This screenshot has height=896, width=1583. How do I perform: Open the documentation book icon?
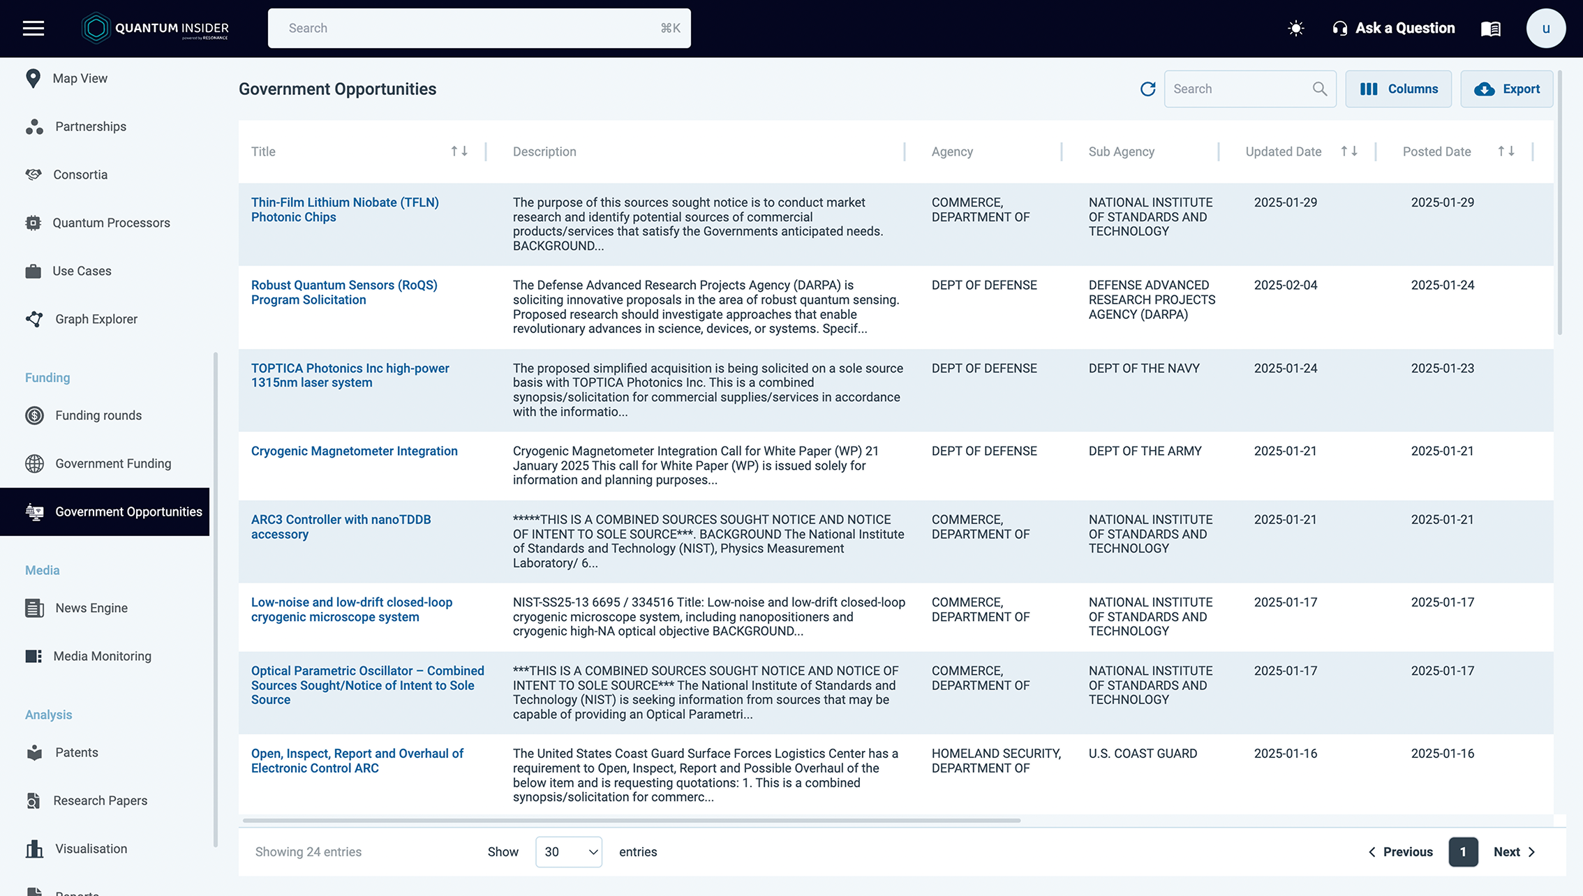[1490, 29]
